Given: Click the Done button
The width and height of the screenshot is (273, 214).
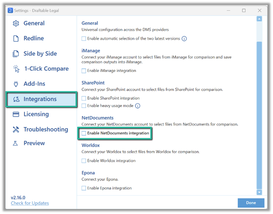Looking at the screenshot, I should 251,203.
